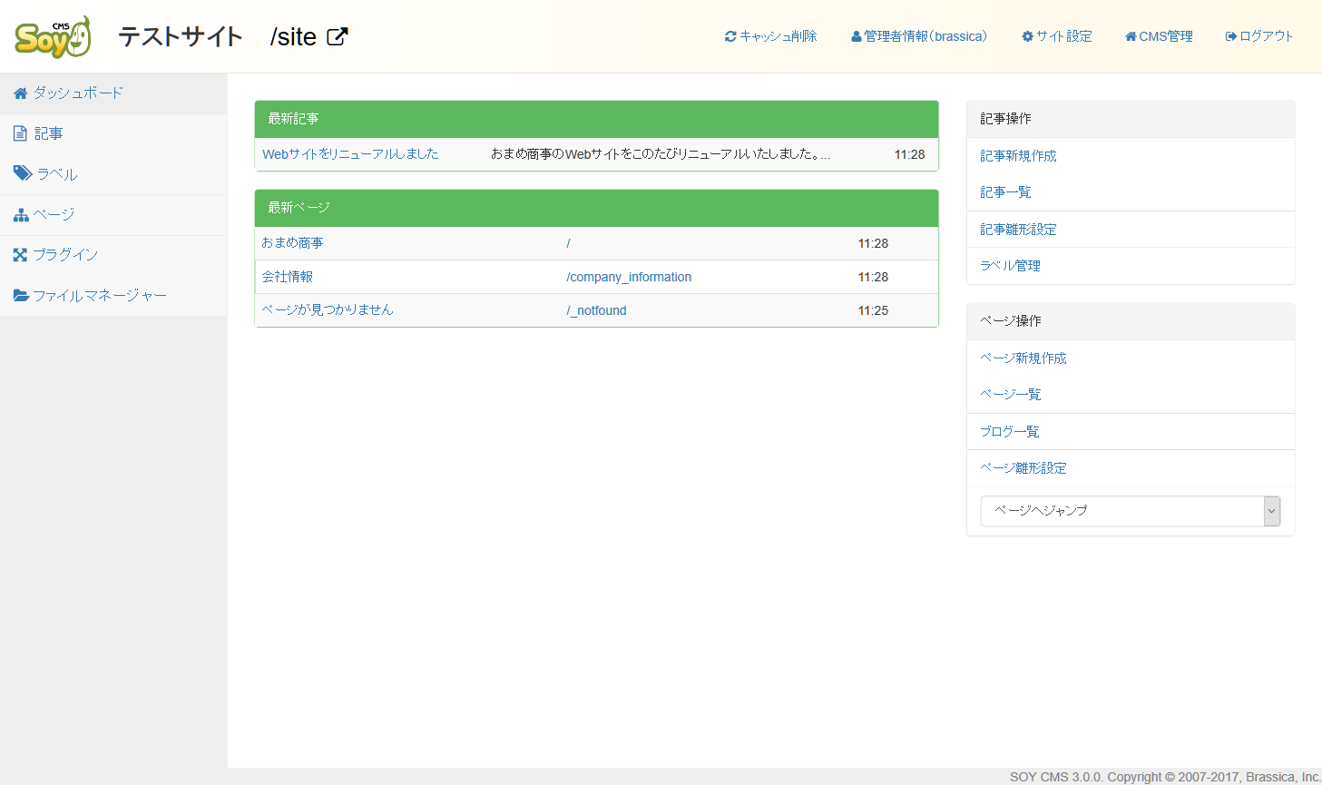The height and width of the screenshot is (785, 1322).
Task: Click the テストサイト site title
Action: [x=181, y=37]
